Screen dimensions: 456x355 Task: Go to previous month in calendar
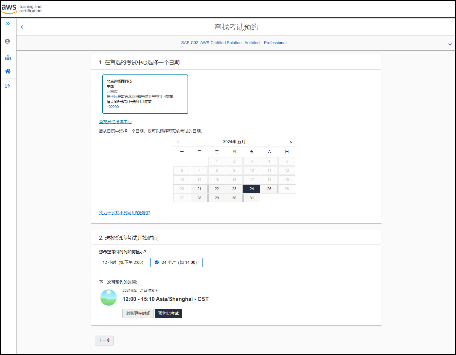(178, 142)
